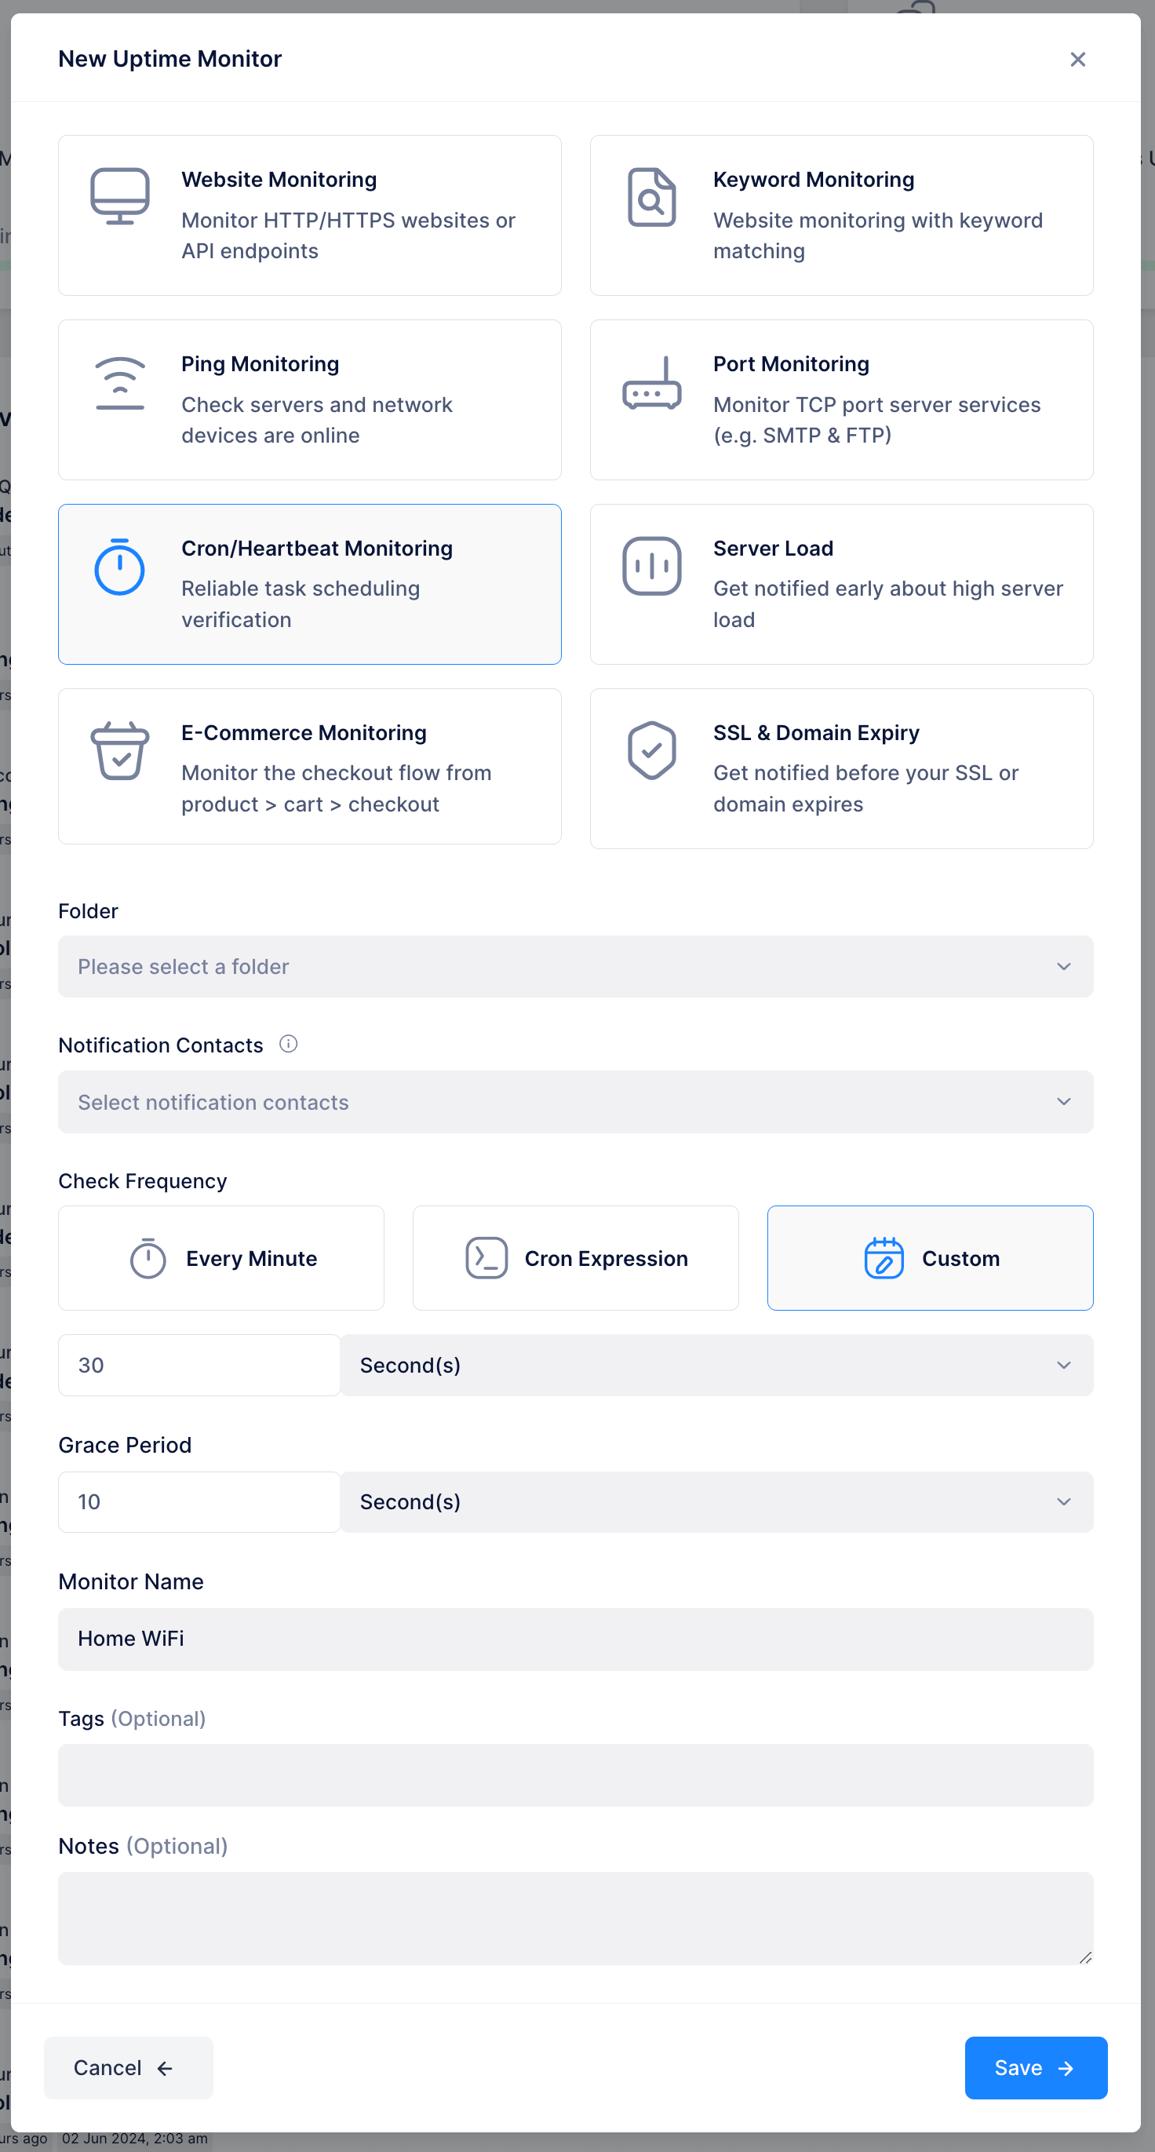Click the Notification Contacts info icon

click(288, 1045)
